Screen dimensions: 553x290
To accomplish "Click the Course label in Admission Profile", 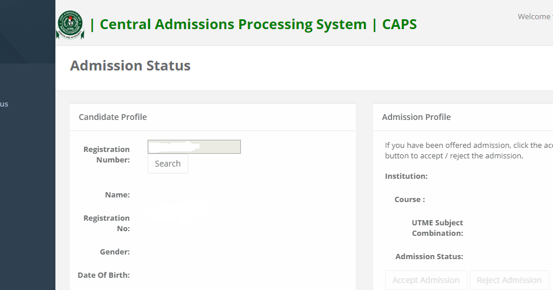I will click(410, 199).
